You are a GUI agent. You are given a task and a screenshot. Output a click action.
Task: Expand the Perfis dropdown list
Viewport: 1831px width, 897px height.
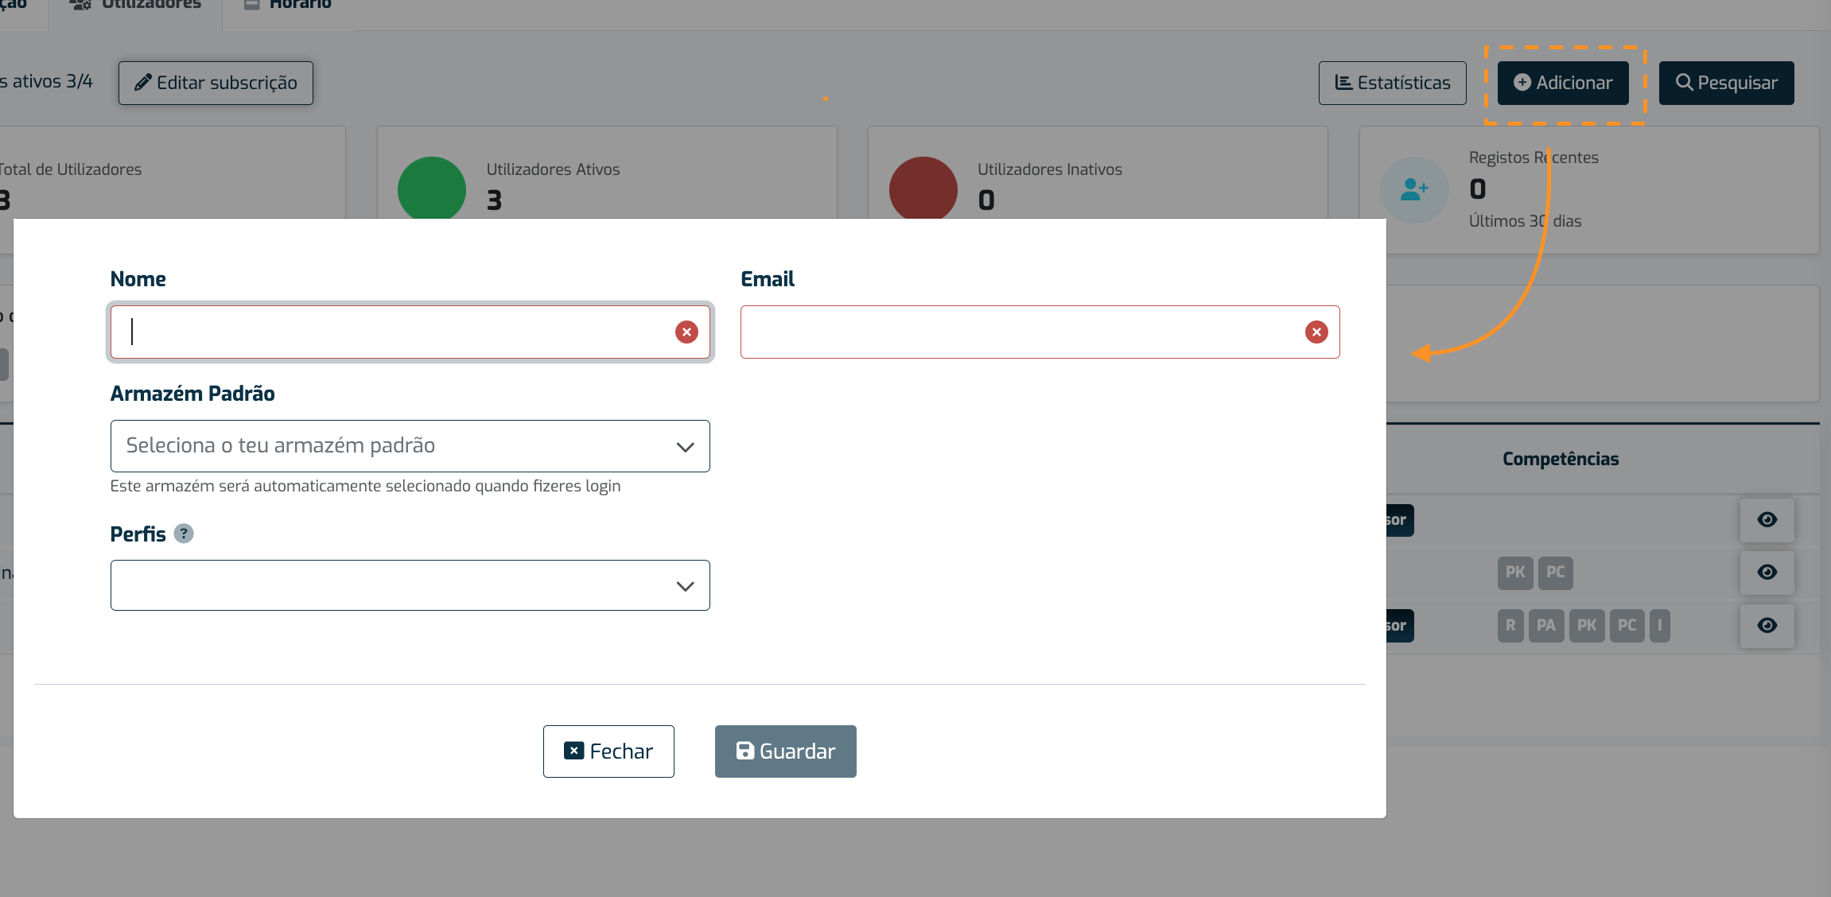point(398,586)
